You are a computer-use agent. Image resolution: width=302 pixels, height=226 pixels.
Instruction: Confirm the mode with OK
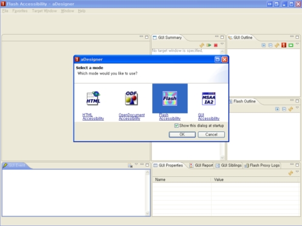182,135
